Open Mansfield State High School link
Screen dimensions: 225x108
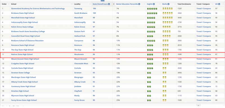click(x=23, y=18)
